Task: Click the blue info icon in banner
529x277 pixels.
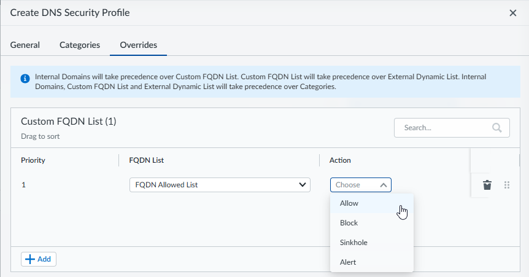Action: click(25, 79)
